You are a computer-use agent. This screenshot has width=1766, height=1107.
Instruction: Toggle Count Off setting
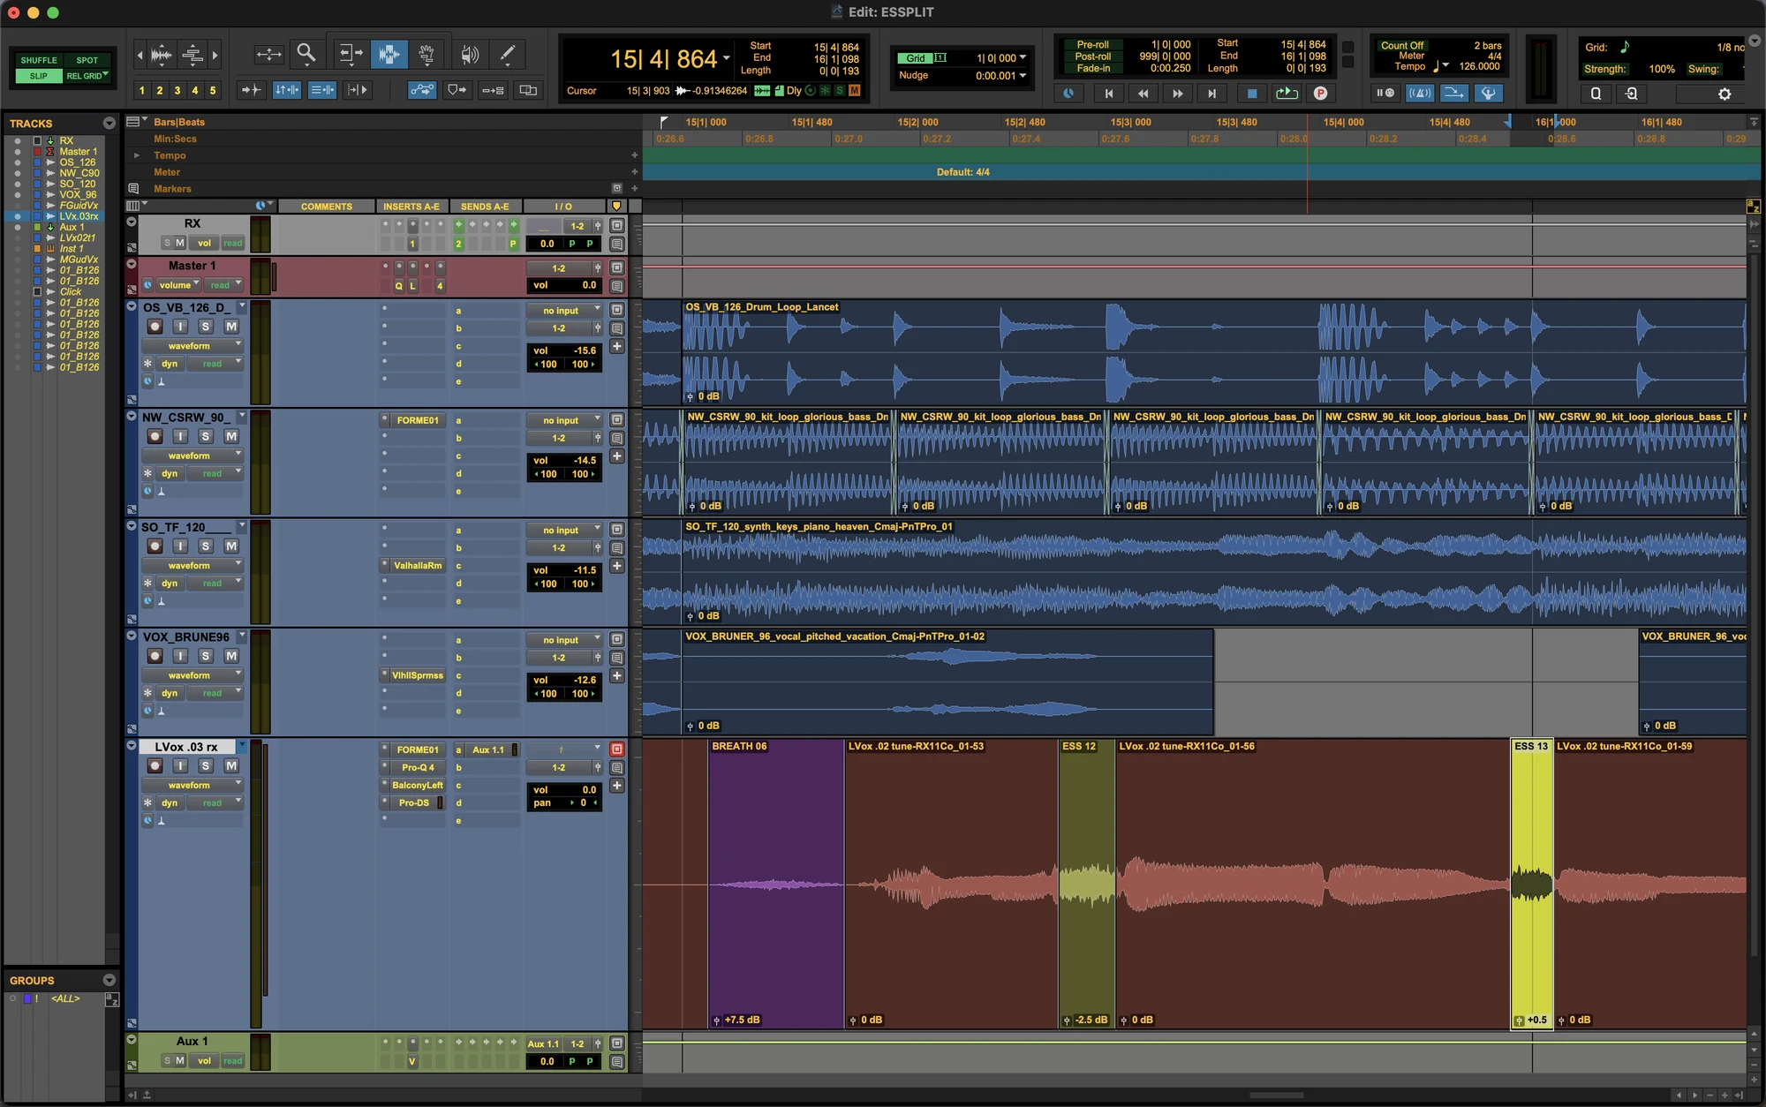[1401, 45]
